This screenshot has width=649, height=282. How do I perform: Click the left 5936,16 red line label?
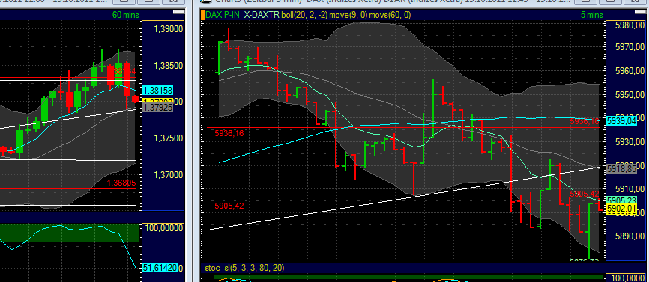[229, 133]
